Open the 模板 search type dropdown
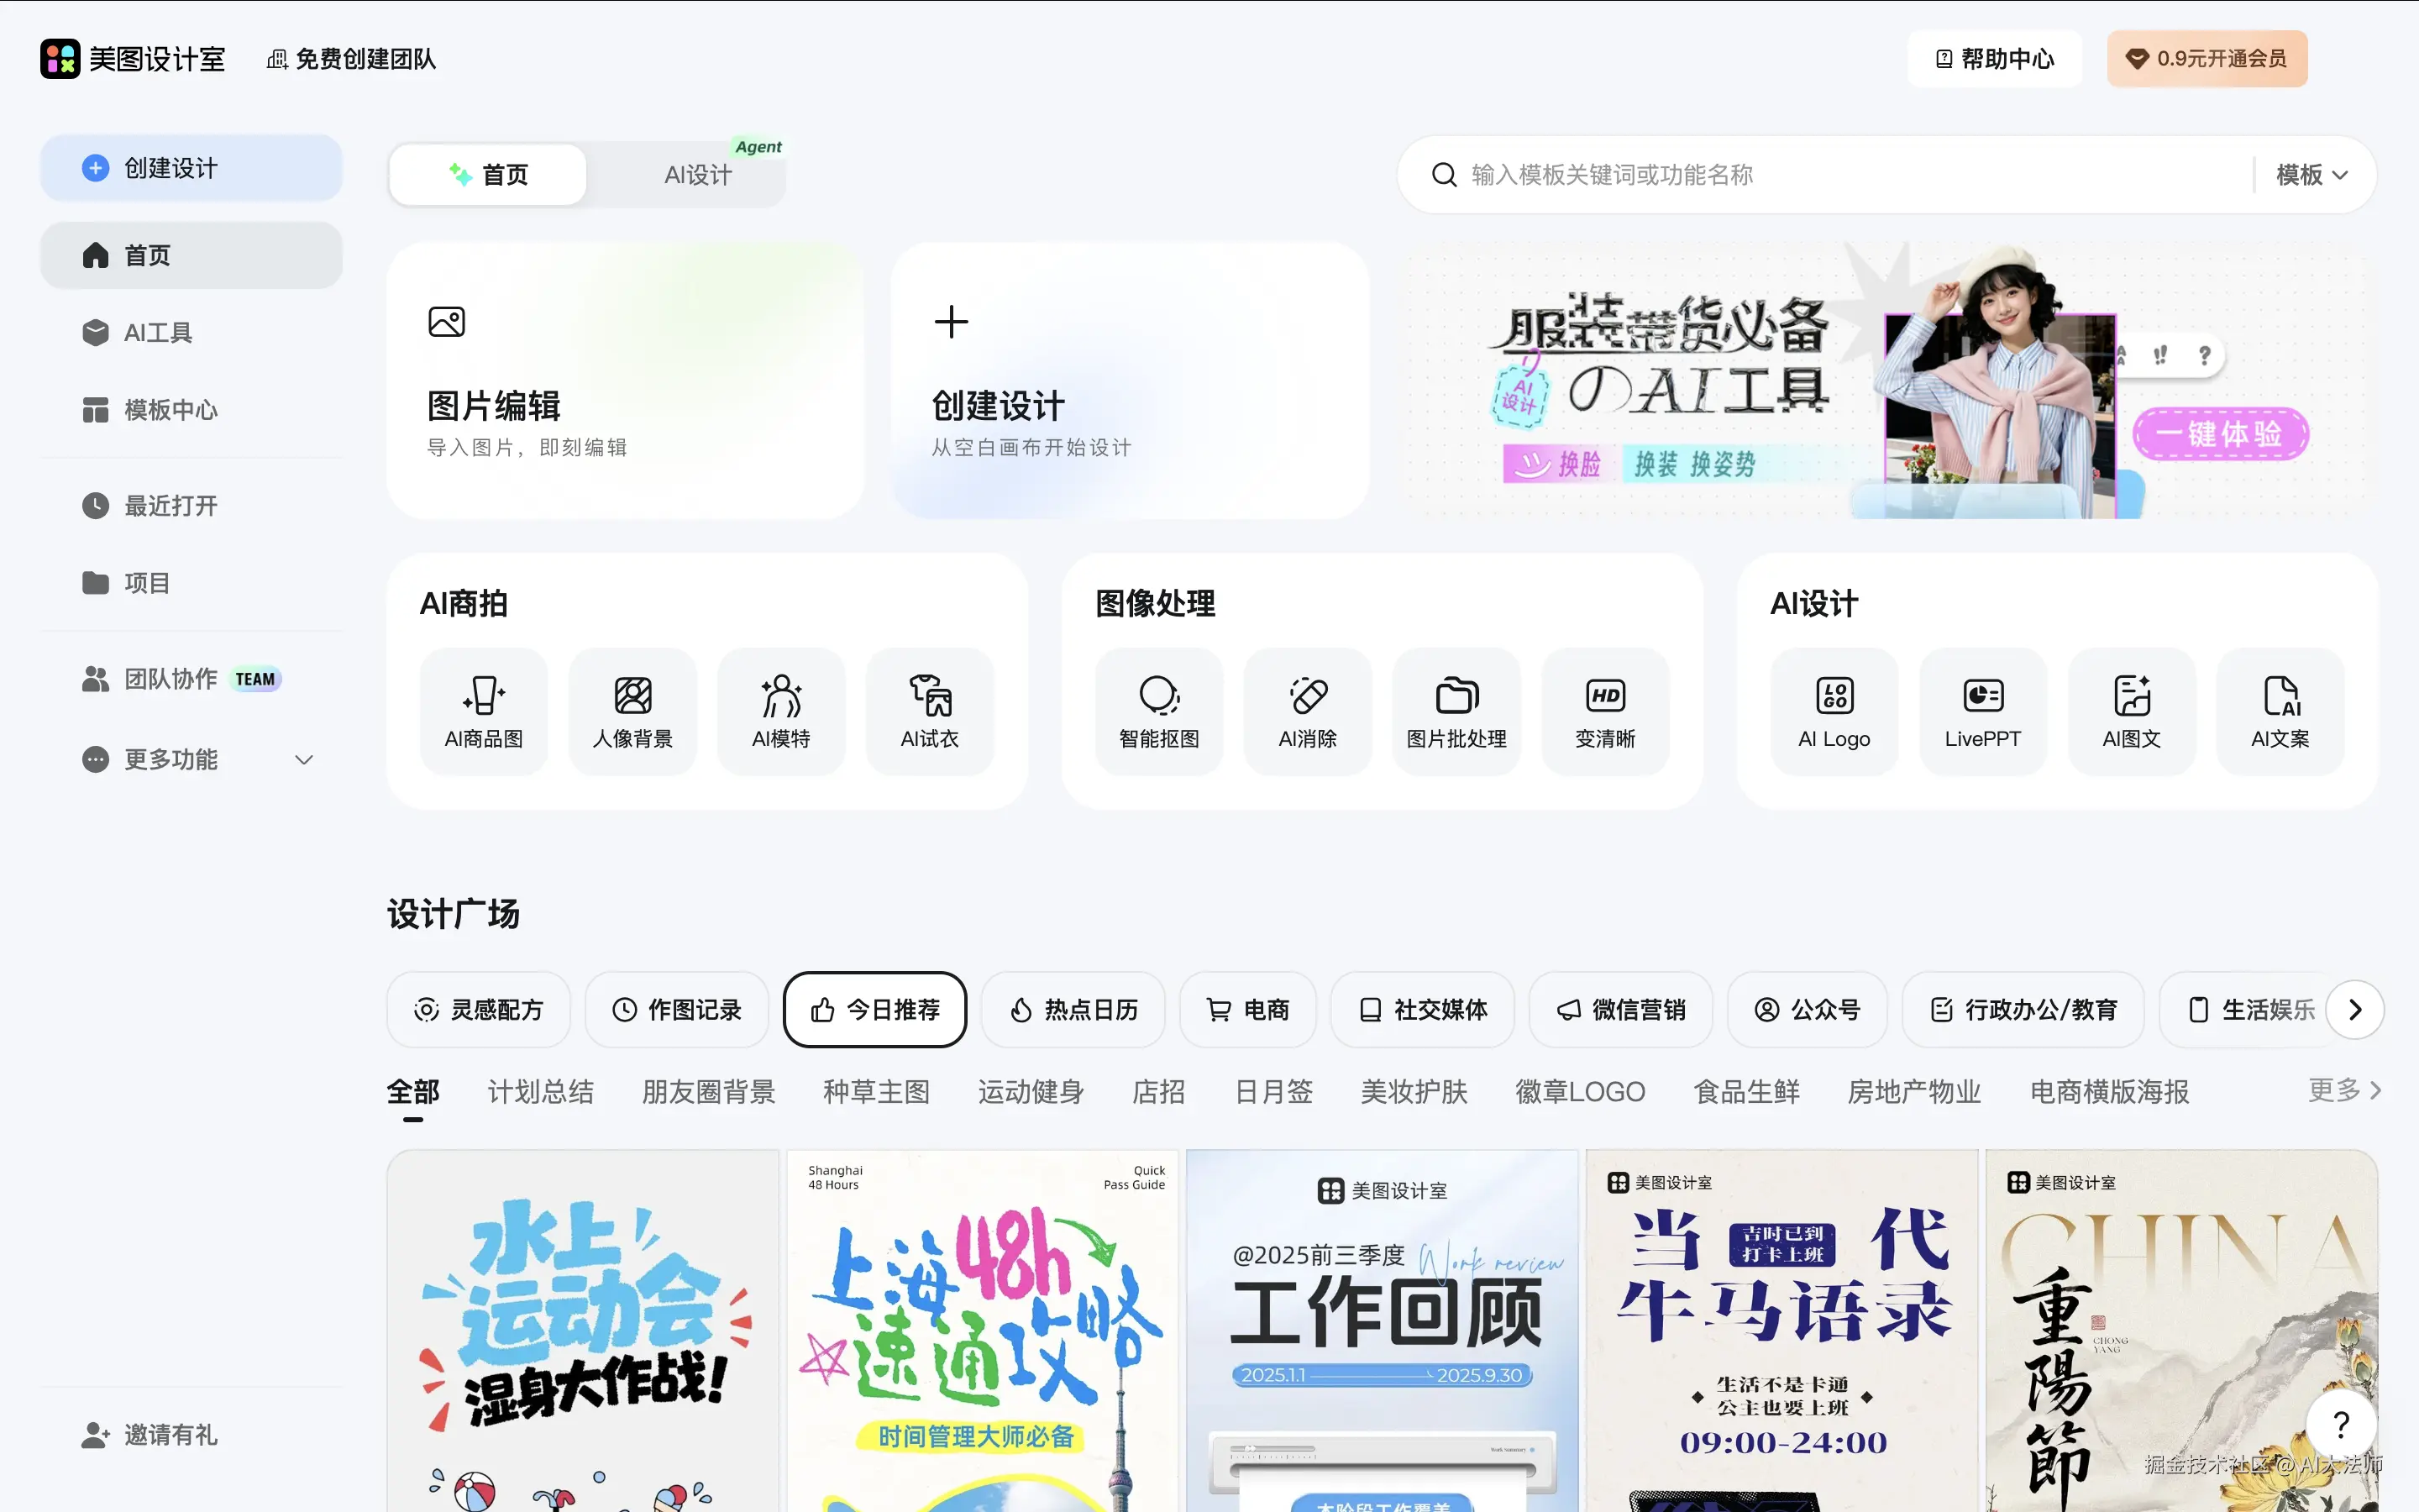Image resolution: width=2419 pixels, height=1512 pixels. pos(2311,175)
